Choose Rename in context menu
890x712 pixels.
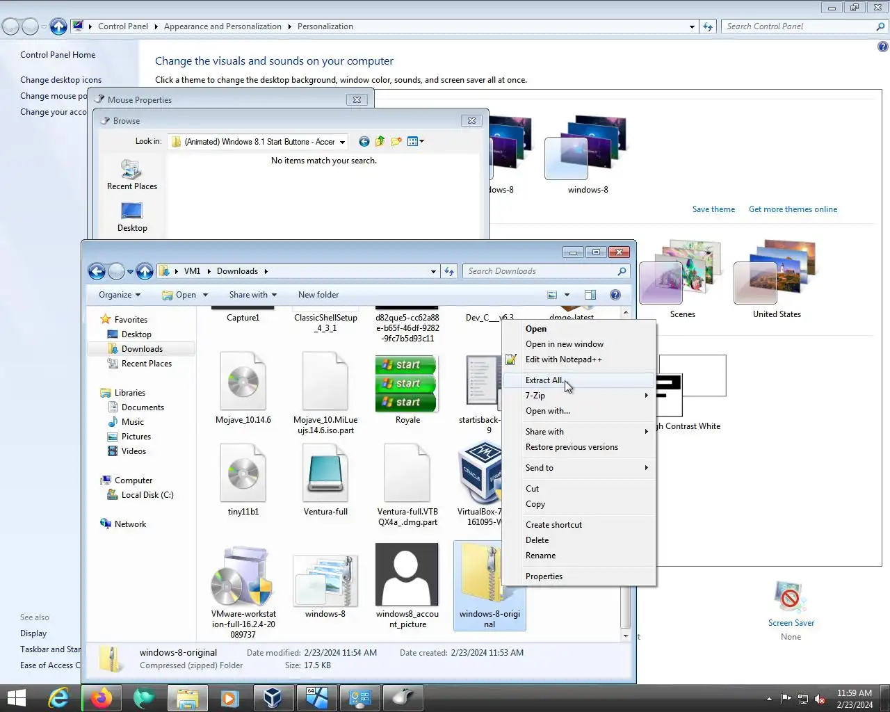540,556
